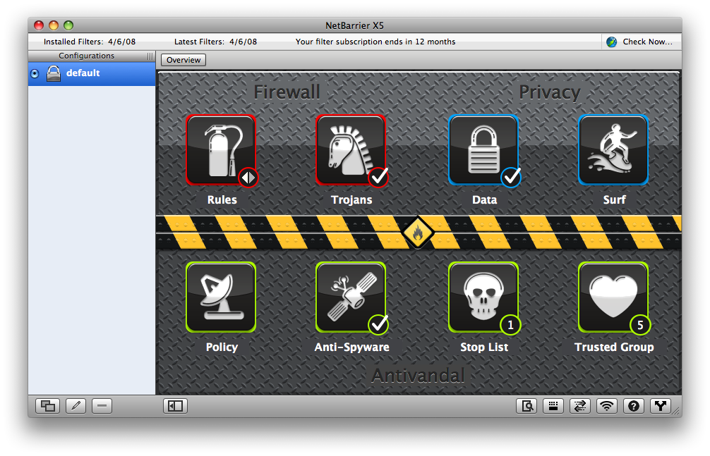Click the Wi-Fi signal toolbar button

point(607,406)
